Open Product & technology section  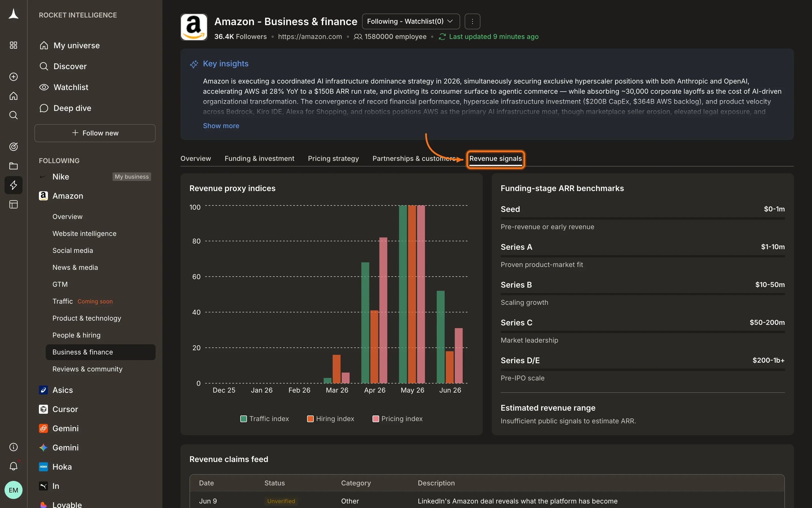pyautogui.click(x=87, y=319)
